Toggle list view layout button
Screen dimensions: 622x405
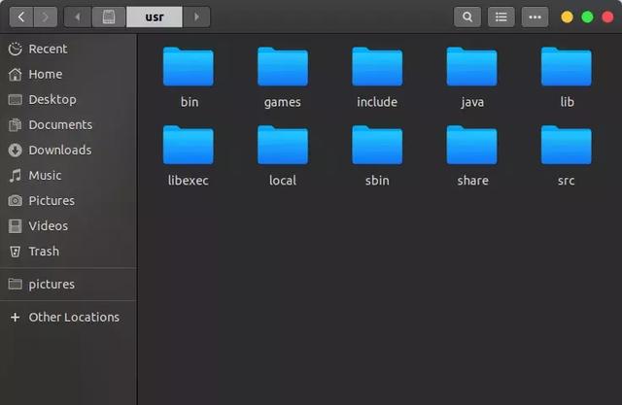501,17
